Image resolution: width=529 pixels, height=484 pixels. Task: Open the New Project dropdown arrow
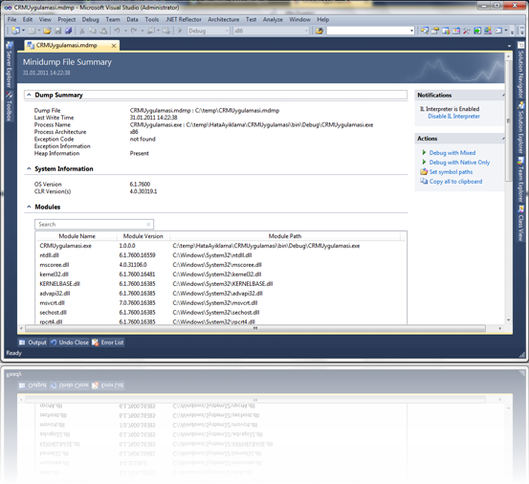(23, 31)
